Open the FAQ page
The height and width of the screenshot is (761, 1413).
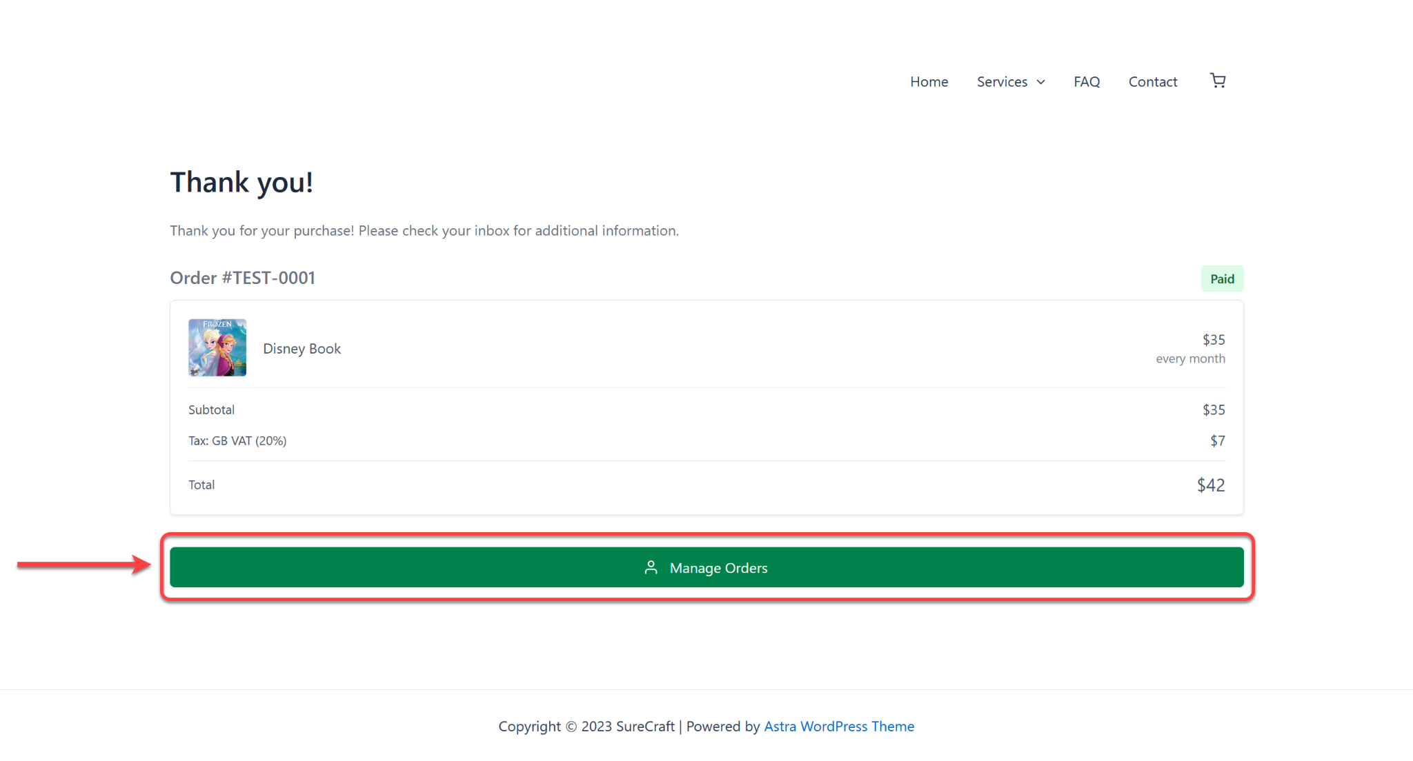(1087, 81)
